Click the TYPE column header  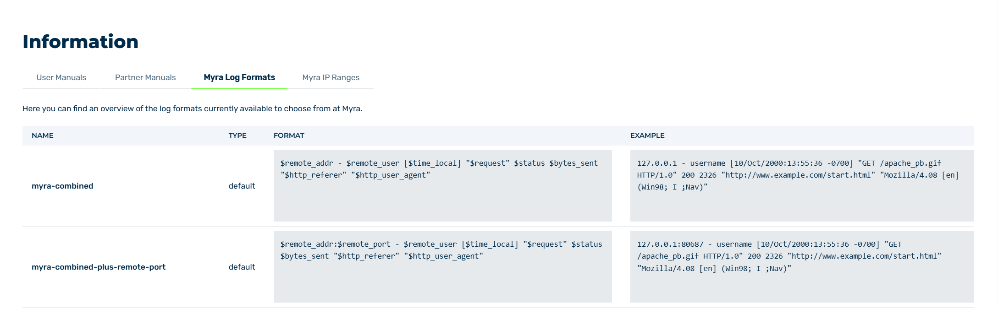click(237, 136)
